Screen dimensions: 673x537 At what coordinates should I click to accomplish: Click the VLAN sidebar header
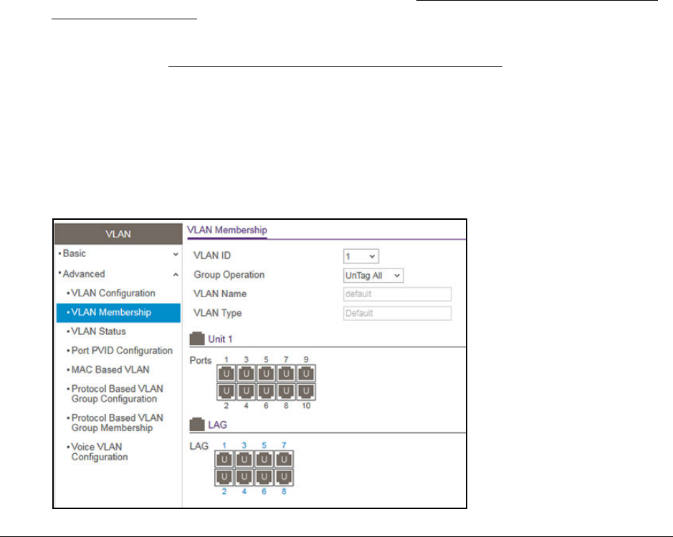pos(118,233)
